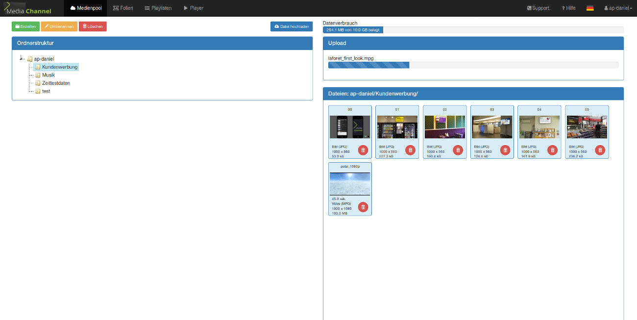637x320 pixels.
Task: Click the Musik folder icon
Action: (x=38, y=75)
